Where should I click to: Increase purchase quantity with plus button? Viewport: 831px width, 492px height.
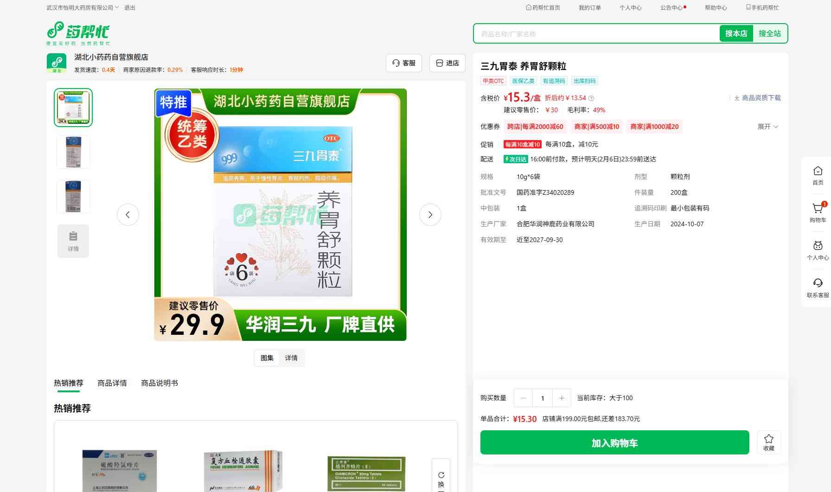pos(562,398)
